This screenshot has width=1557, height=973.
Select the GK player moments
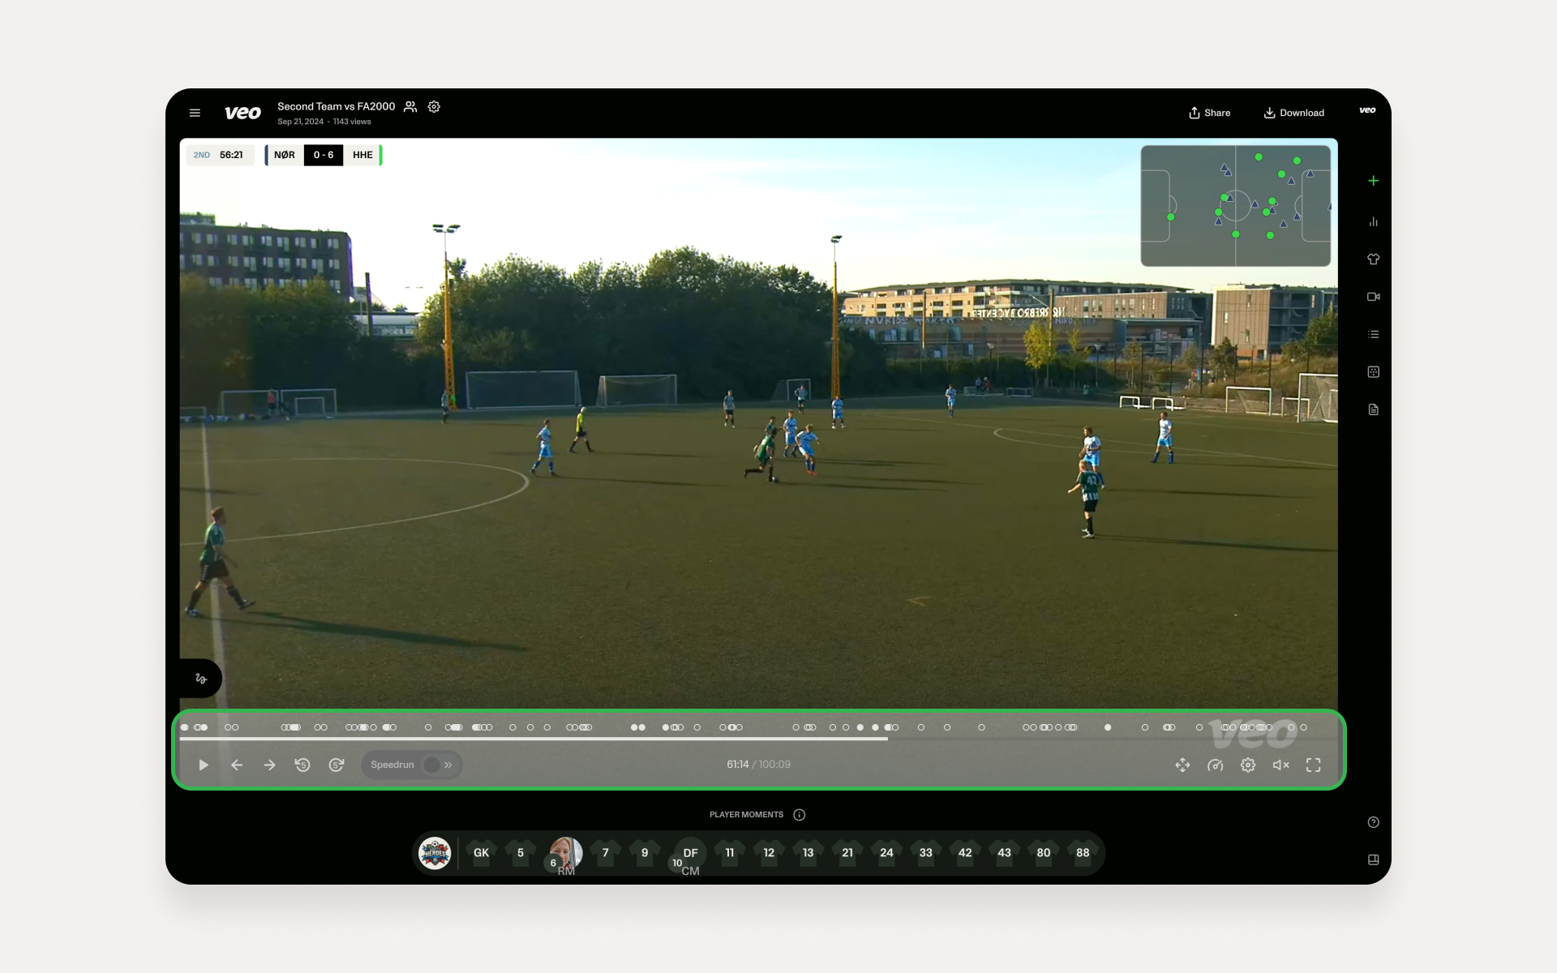coord(481,853)
